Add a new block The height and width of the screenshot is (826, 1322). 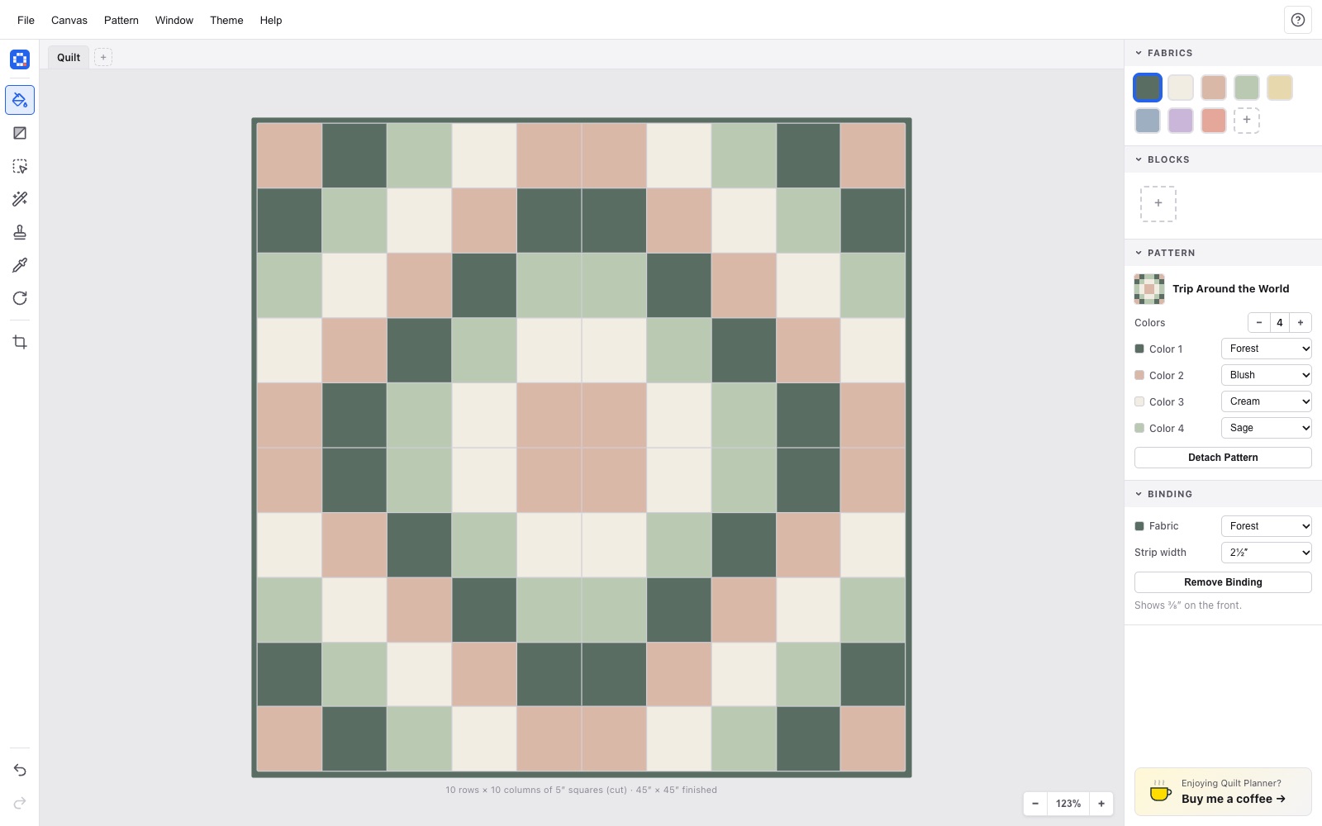point(1158,203)
